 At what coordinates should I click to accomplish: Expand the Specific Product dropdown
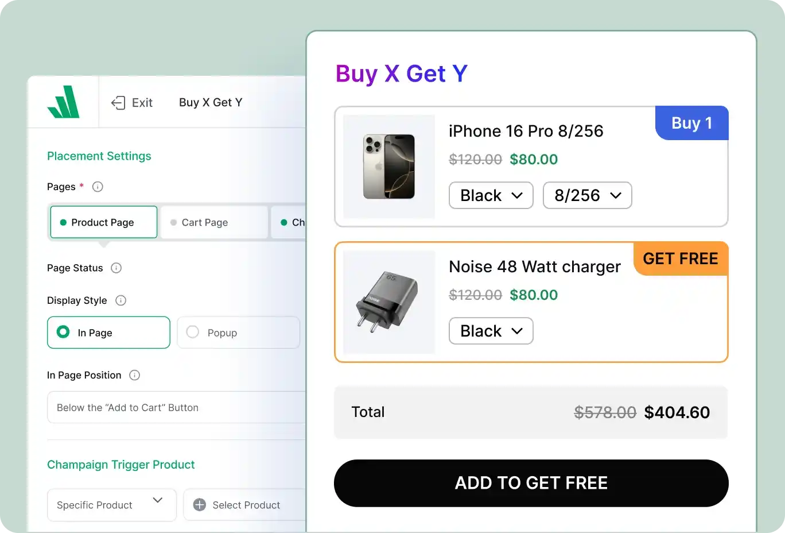[x=111, y=505]
